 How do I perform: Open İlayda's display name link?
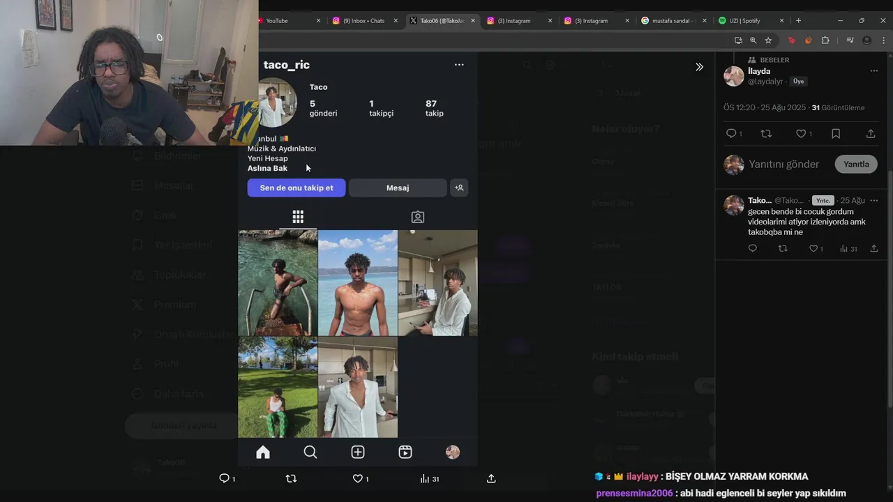coord(759,71)
